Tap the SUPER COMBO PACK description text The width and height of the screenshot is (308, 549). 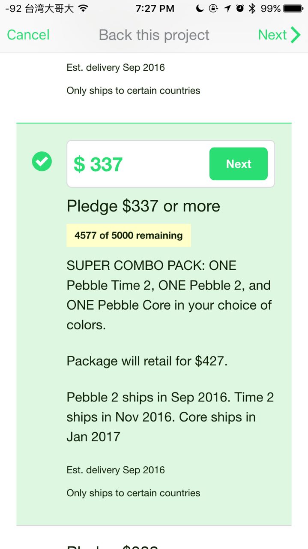coord(169,295)
